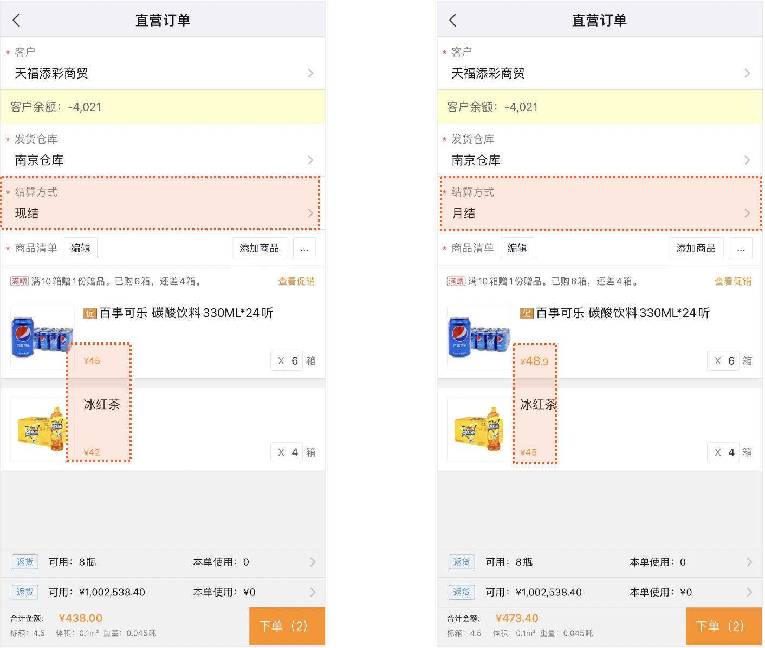Click Pepsi price ¥48.9 on right screen
Viewport: 765px width, 648px height.
click(x=534, y=361)
